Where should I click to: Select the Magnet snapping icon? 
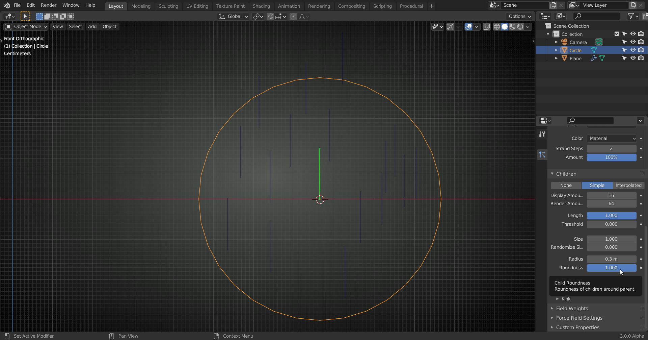pyautogui.click(x=270, y=16)
